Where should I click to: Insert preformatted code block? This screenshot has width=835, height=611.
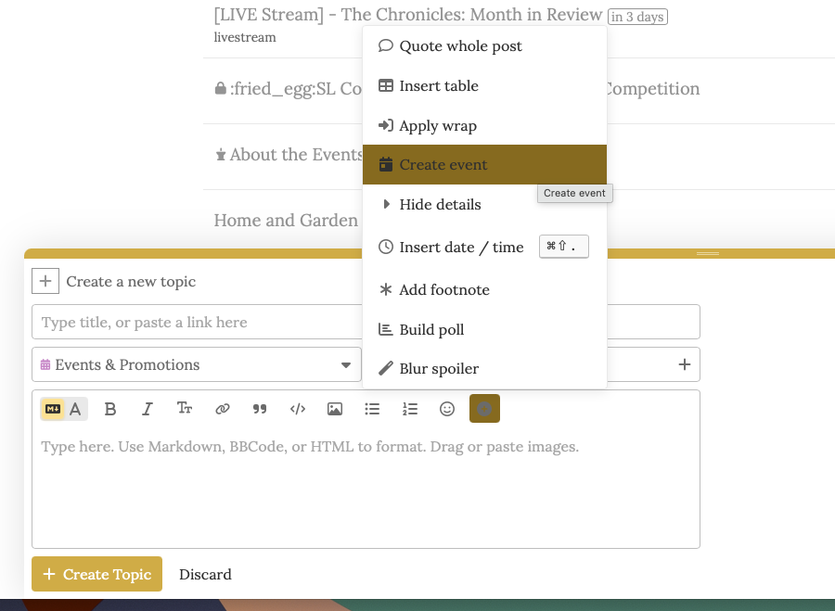(298, 409)
